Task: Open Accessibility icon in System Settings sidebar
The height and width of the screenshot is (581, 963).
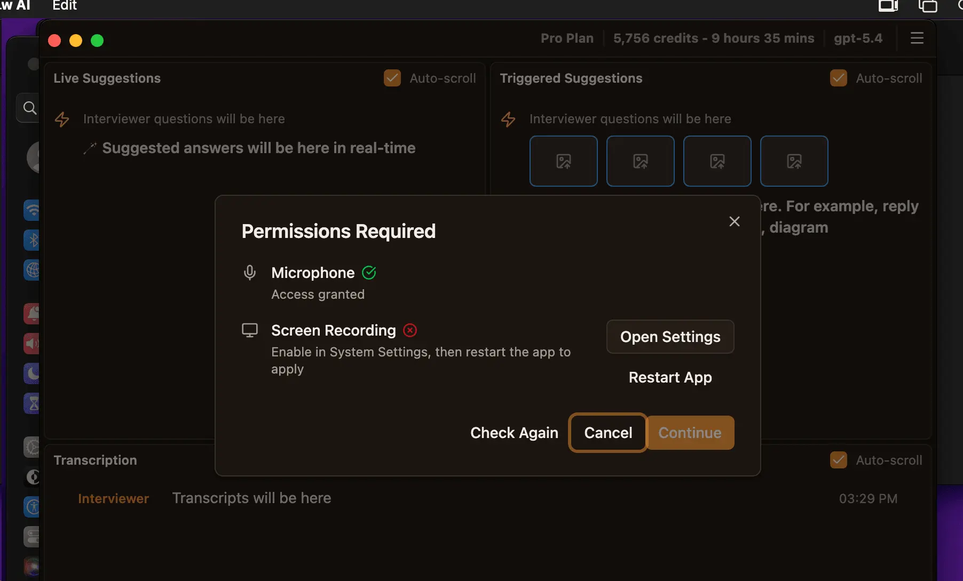Action: click(31, 507)
